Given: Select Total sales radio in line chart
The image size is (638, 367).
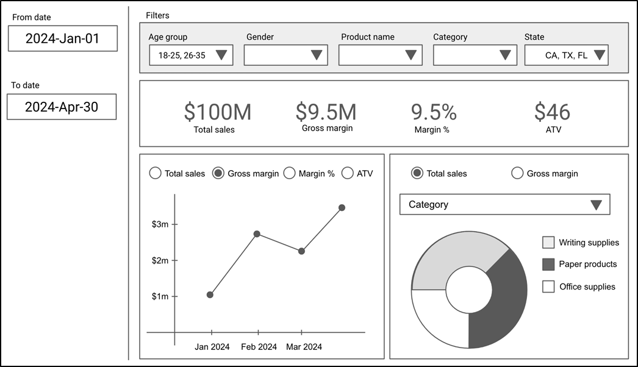Looking at the screenshot, I should click(155, 173).
